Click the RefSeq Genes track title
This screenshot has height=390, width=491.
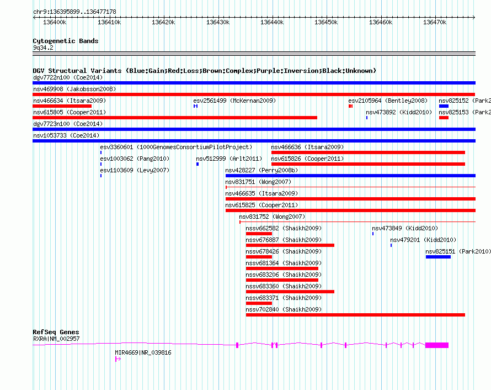(56, 331)
